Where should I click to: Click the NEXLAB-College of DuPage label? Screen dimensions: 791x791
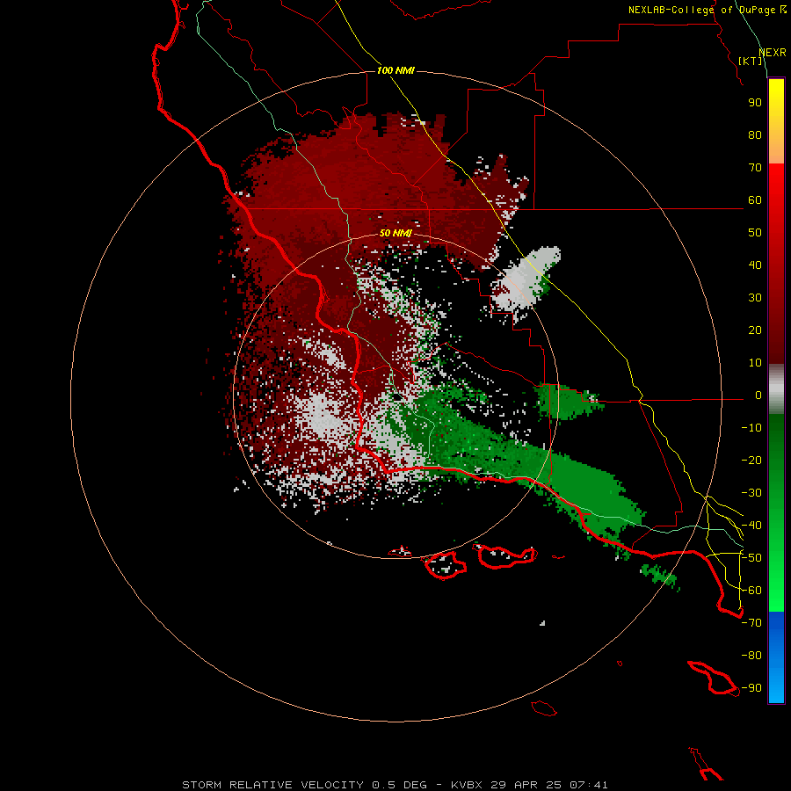701,10
